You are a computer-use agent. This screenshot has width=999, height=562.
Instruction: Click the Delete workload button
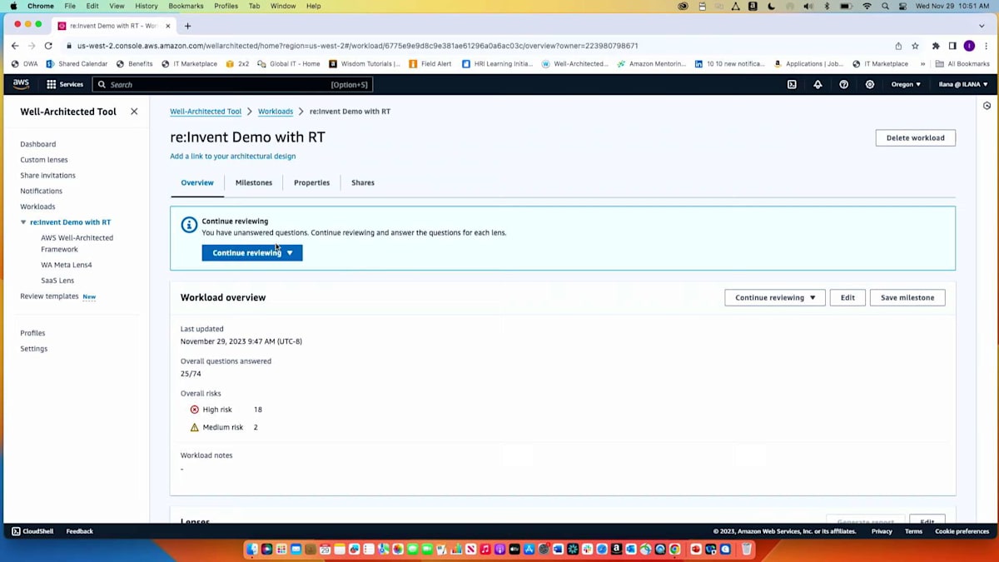[x=915, y=138]
